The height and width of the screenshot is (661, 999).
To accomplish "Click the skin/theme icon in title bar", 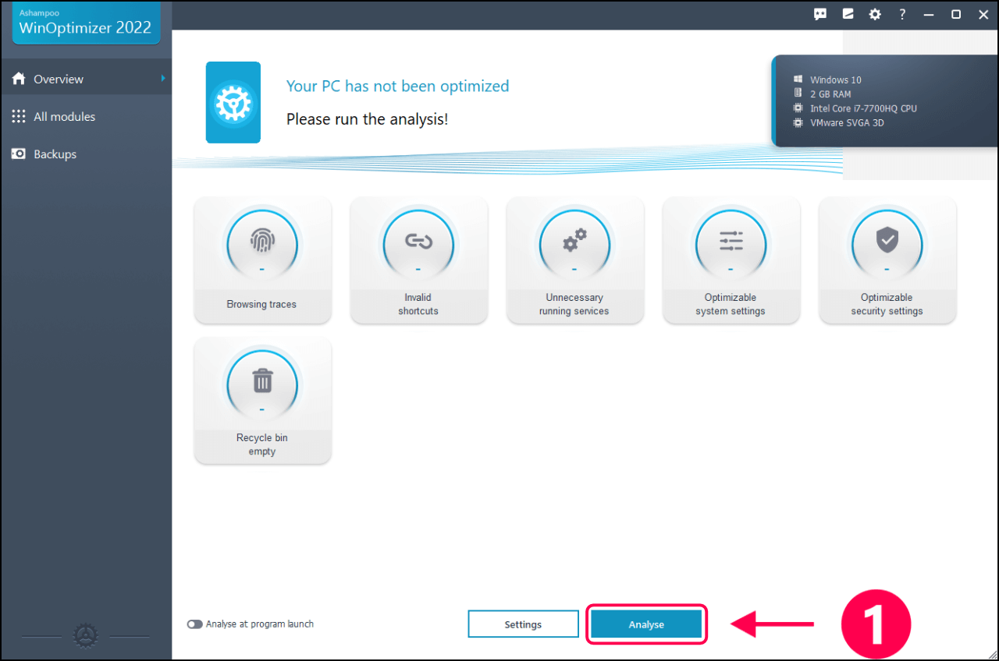I will [848, 14].
